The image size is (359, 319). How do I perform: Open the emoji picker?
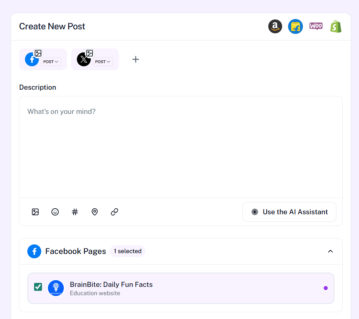tap(55, 212)
